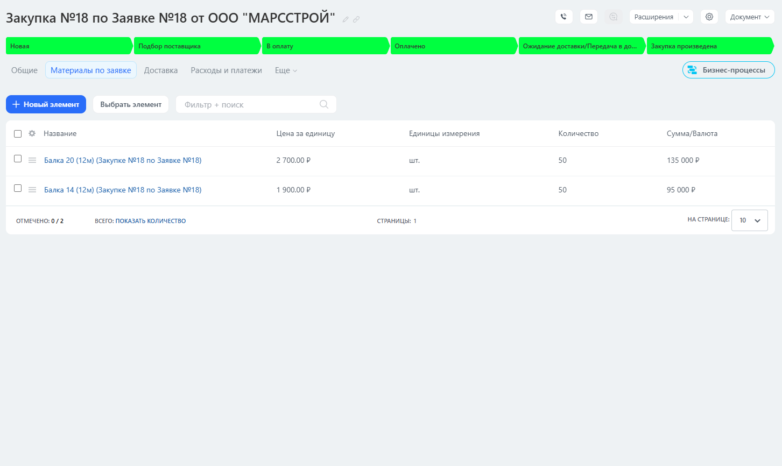
Task: Open the Расходы и платежи tab
Action: pyautogui.click(x=226, y=70)
